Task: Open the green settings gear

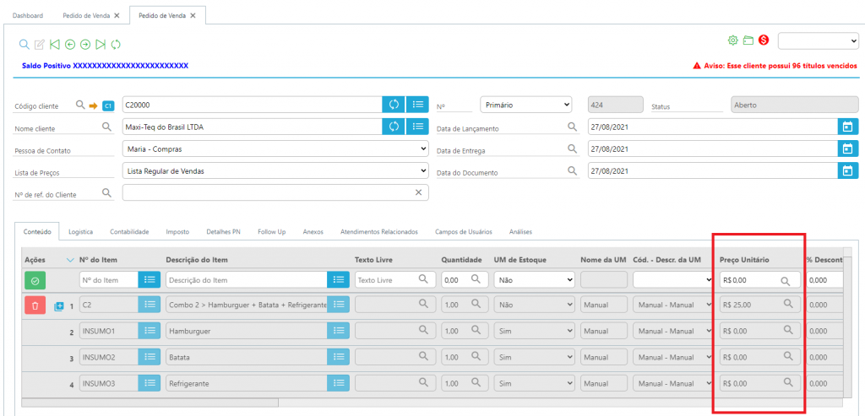Action: click(733, 40)
